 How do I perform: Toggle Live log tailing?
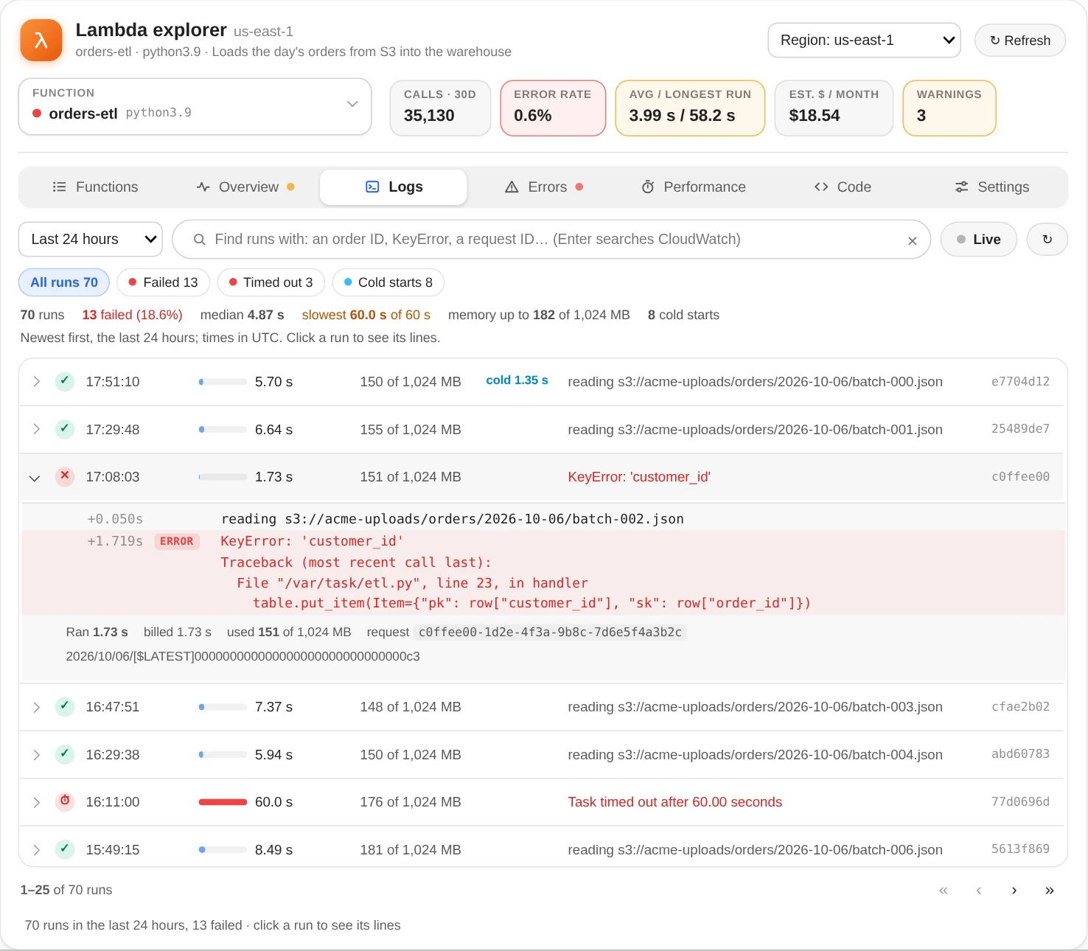979,240
